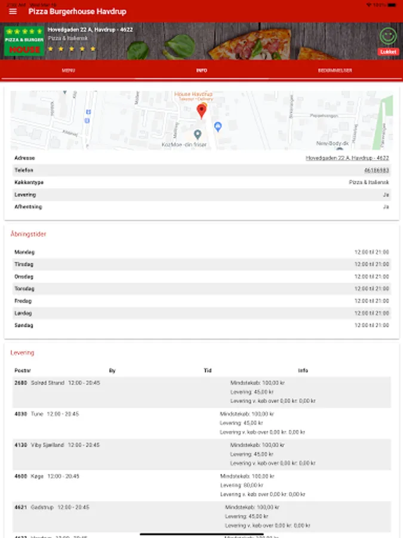The image size is (403, 538).
Task: Select the 4030 Tune delivery row
Action: click(202, 423)
